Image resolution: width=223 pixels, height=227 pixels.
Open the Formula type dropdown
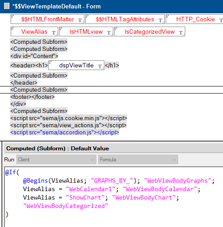pos(138,160)
